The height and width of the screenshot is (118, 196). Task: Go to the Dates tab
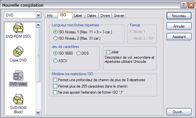click(92, 16)
